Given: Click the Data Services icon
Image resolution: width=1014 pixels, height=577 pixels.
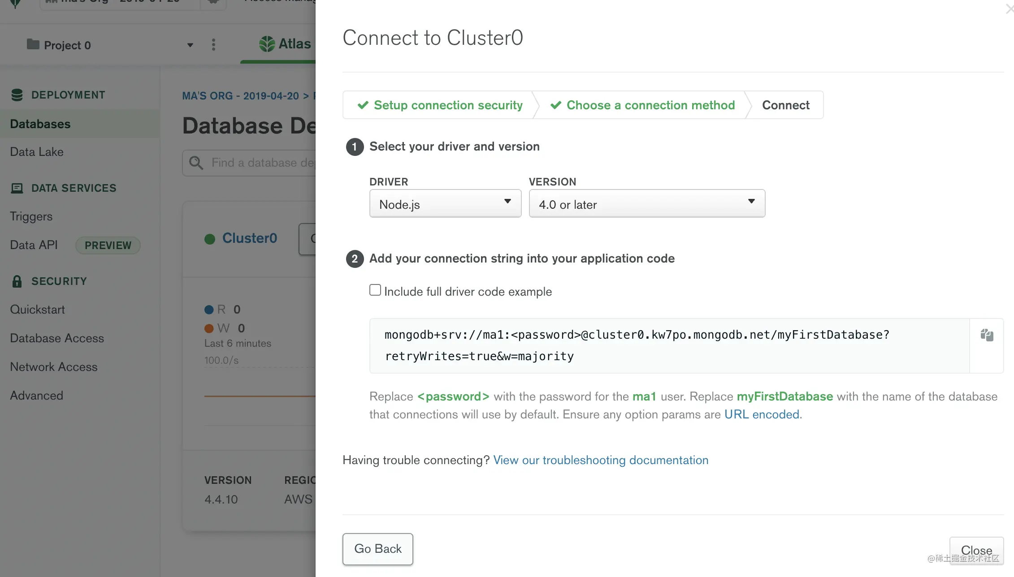Looking at the screenshot, I should (17, 188).
